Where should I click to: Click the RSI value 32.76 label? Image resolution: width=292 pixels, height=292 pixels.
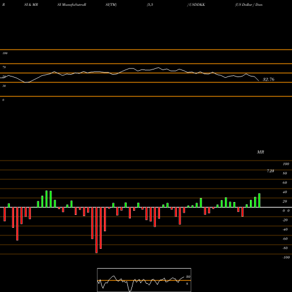[269, 79]
